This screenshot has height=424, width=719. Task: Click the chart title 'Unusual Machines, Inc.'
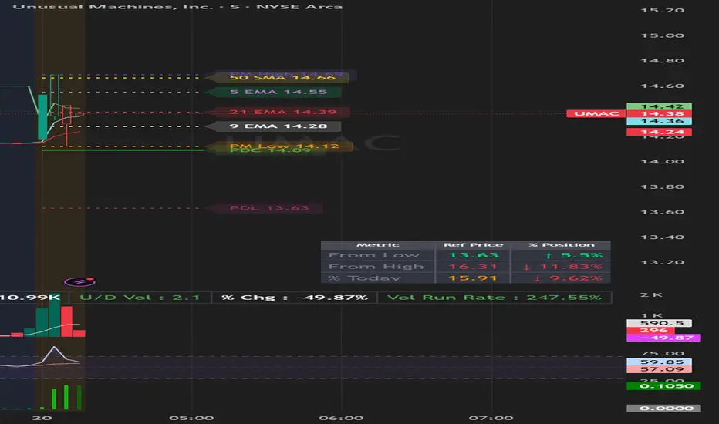[x=113, y=7]
